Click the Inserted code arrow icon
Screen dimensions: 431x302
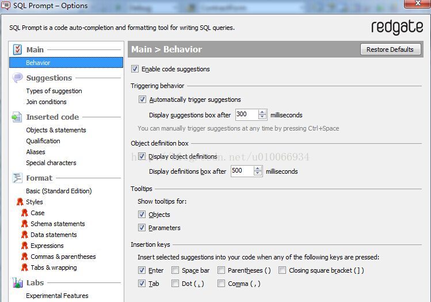17,117
